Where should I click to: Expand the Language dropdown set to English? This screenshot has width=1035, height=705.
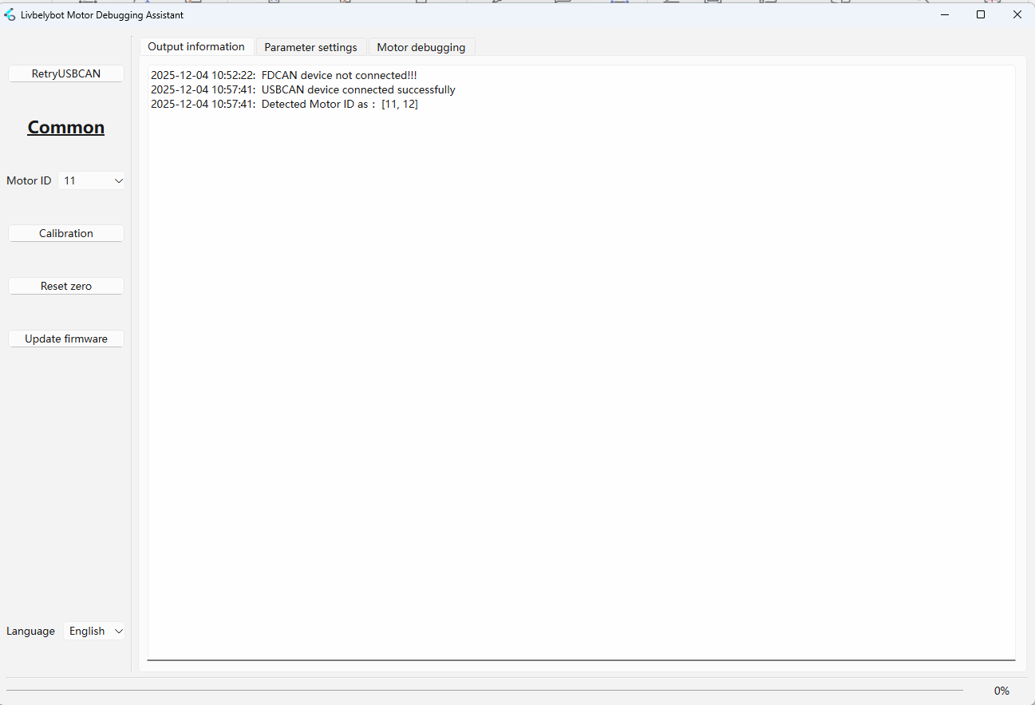(x=94, y=632)
